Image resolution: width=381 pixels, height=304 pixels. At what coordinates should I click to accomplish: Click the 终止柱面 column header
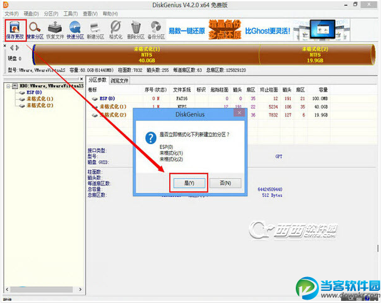[269, 90]
